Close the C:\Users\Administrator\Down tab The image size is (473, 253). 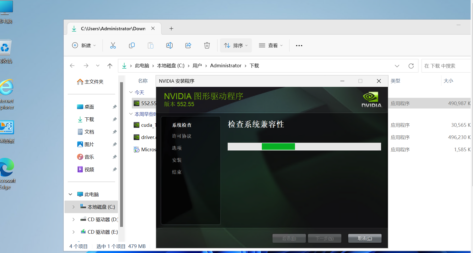[x=153, y=28]
